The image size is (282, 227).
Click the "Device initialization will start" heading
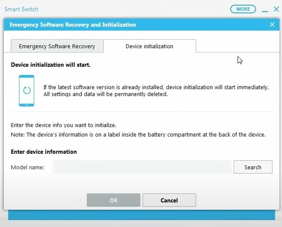pos(51,65)
